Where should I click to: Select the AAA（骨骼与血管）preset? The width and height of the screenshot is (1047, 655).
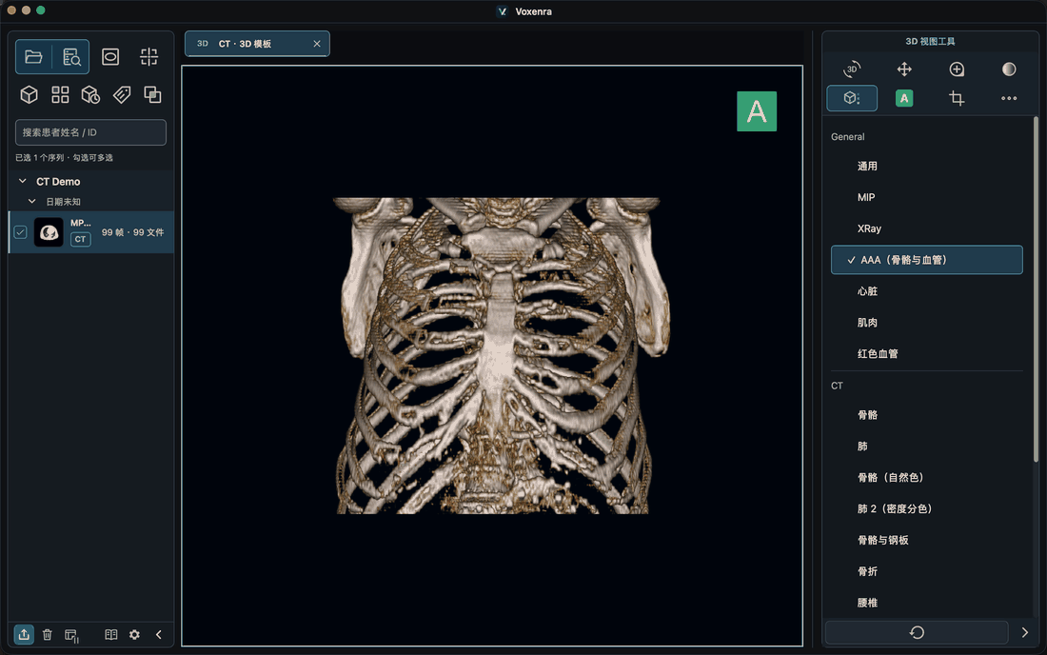(927, 260)
